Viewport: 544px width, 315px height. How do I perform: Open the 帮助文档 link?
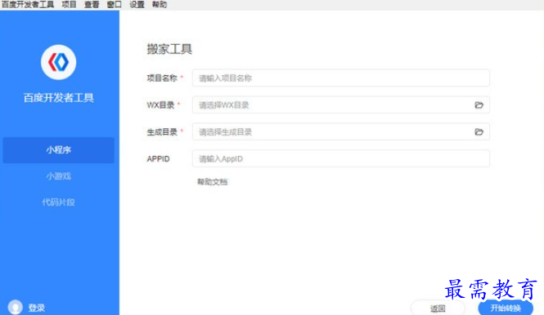(x=213, y=182)
